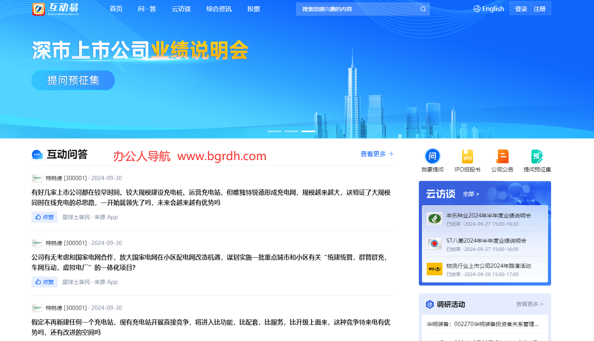The height and width of the screenshot is (341, 594).
Task: Click the 互动问答 chat bubble icon
Action: pos(37,155)
